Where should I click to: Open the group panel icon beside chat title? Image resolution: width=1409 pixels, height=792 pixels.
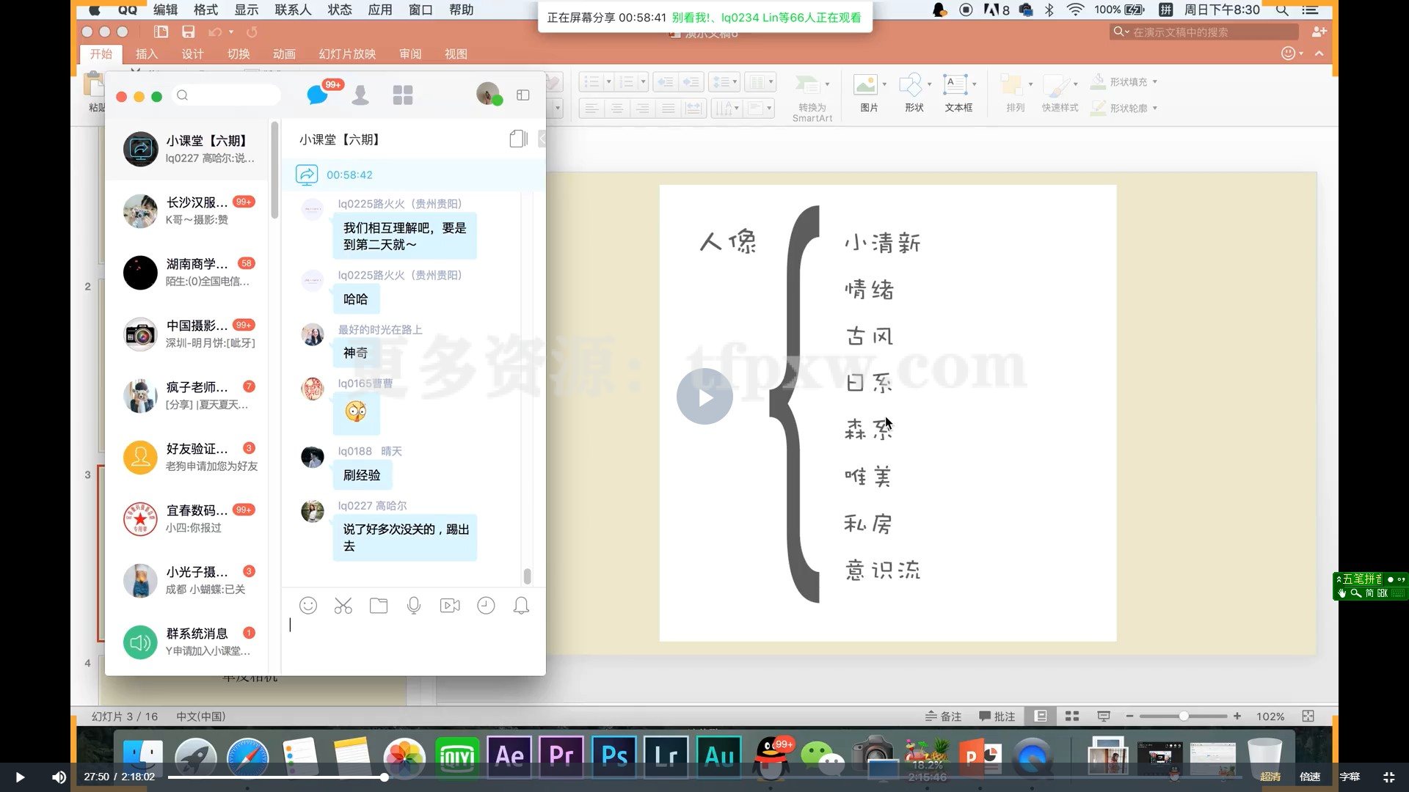pyautogui.click(x=519, y=139)
